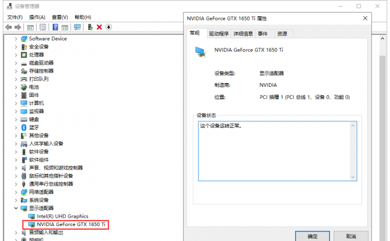The image size is (390, 241).
Task: Select the 声音、视频和游戏控制器 speaker icon
Action: point(24,168)
